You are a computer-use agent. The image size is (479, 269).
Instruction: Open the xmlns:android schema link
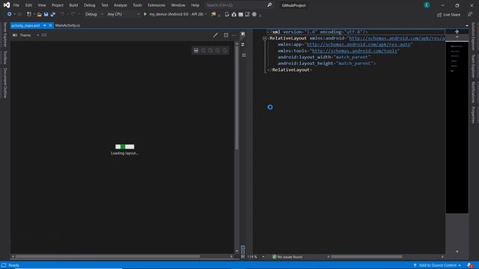pyautogui.click(x=397, y=38)
